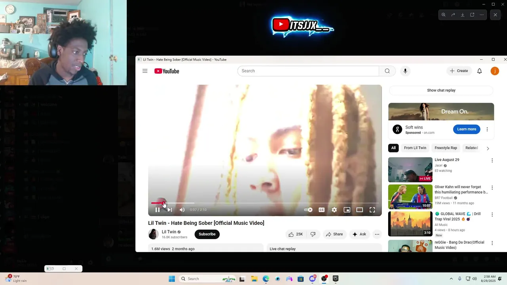
Task: Open the Live chat replay card
Action: click(324, 248)
